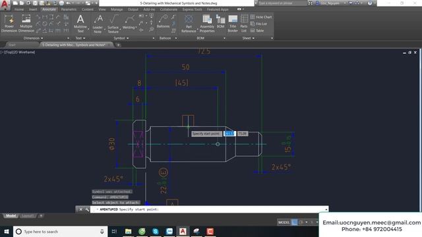422x237 pixels.
Task: Click the New file icon in quick access toolbar
Action: (x=15, y=3)
